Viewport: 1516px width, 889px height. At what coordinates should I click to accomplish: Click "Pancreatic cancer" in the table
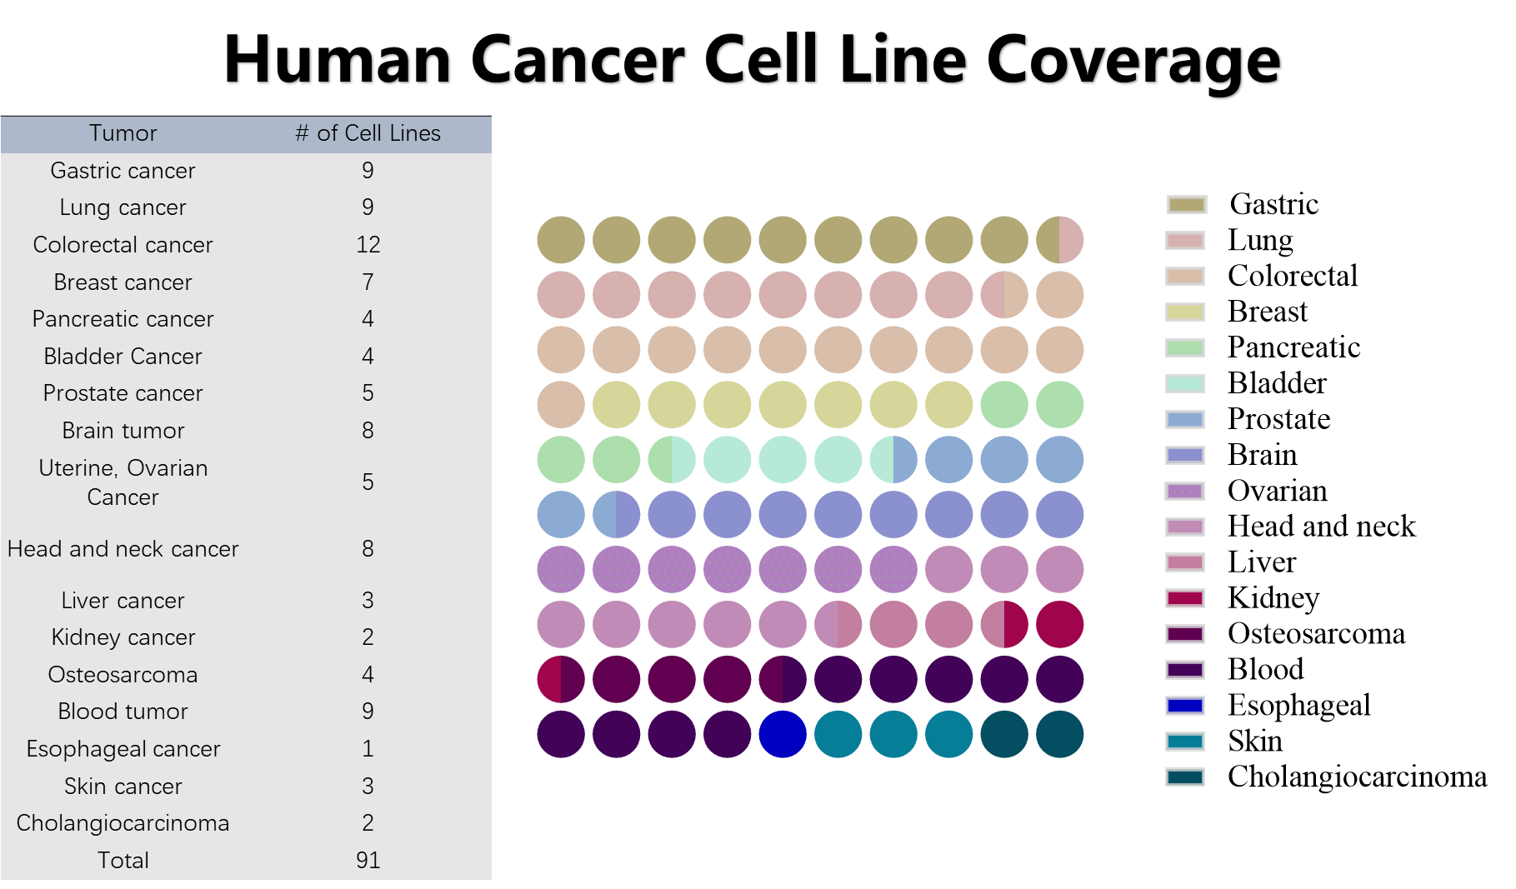(123, 319)
